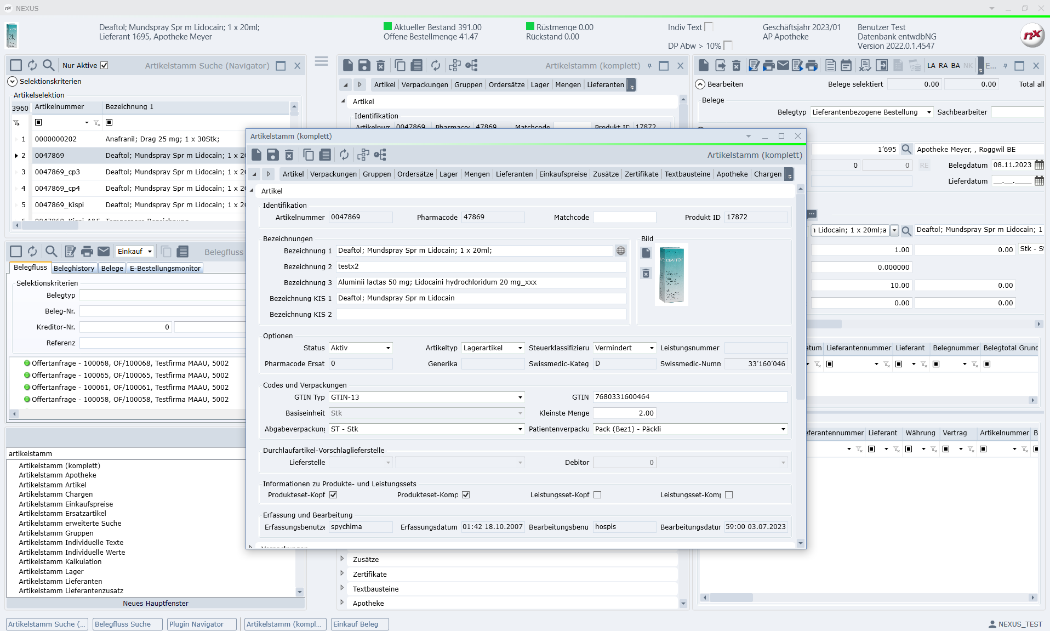The width and height of the screenshot is (1050, 631).
Task: Click the Neues Hauptfenster button
Action: point(155,603)
